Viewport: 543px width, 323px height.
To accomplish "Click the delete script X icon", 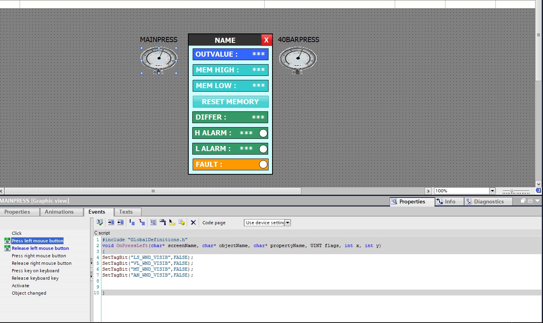I will [193, 222].
